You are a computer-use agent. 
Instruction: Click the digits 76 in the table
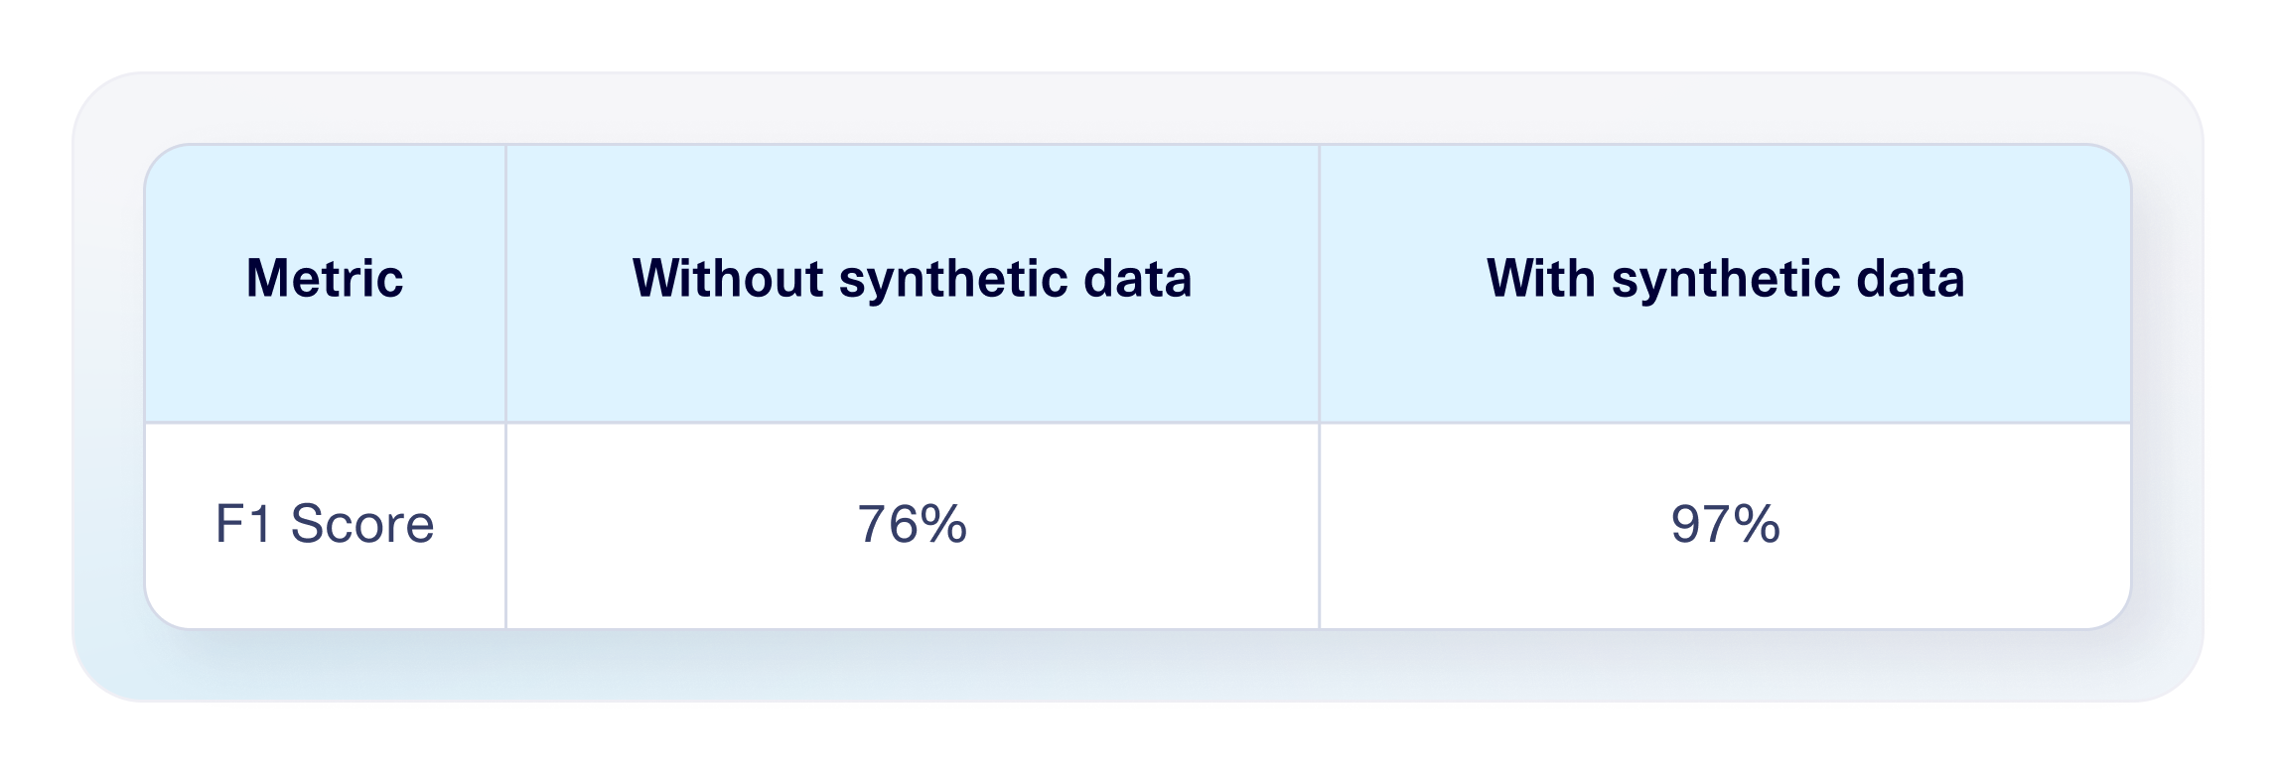[x=886, y=524]
